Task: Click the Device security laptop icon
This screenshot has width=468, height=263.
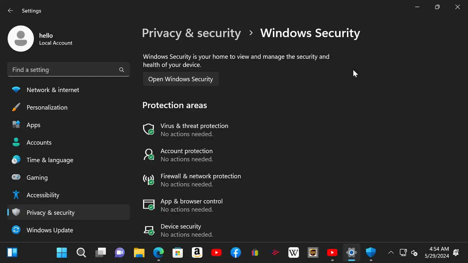Action: pos(149,230)
